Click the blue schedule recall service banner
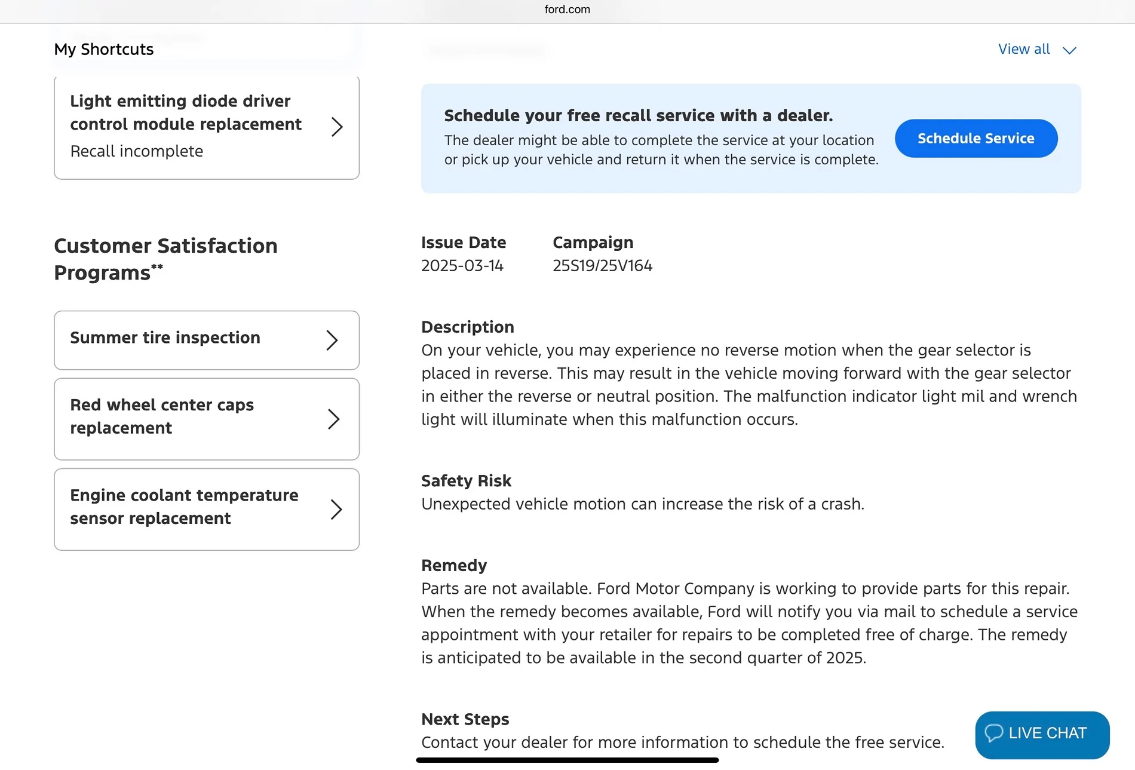Viewport: 1135px width, 770px height. coord(751,138)
